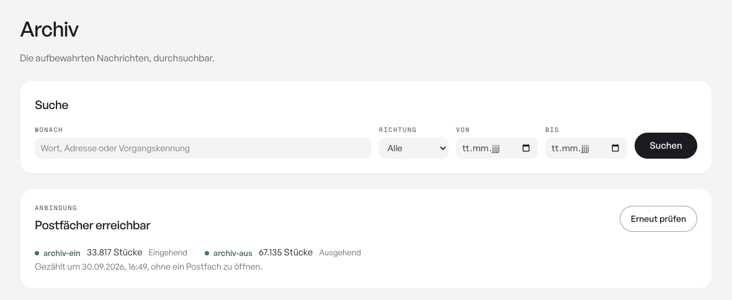The image size is (732, 300).
Task: Click the Postfächer erreichbar heading
Action: point(92,226)
